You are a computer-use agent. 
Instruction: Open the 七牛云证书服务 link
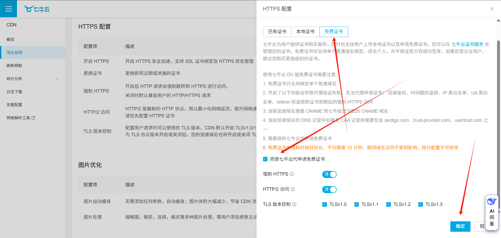467,44
